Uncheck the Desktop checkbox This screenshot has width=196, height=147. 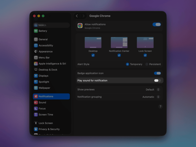93,55
